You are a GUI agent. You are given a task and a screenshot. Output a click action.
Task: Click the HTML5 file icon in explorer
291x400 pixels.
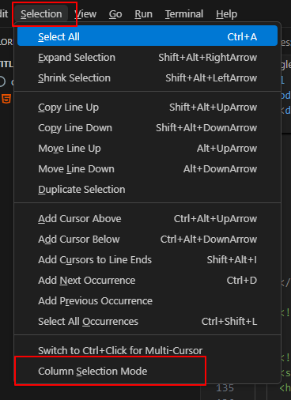(6, 99)
